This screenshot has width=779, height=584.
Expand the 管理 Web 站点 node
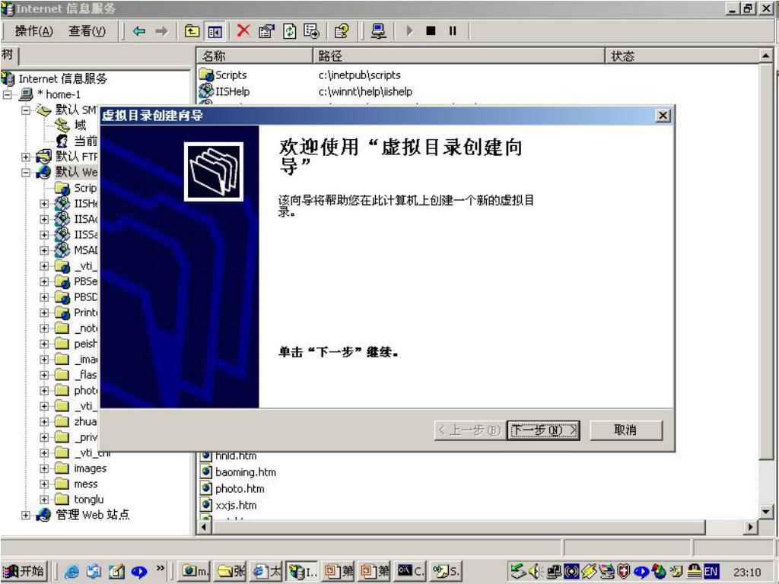(25, 516)
